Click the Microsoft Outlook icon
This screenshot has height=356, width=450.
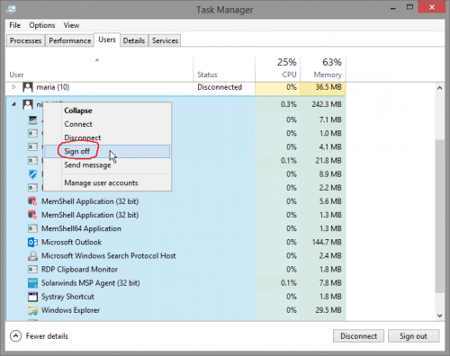point(32,242)
